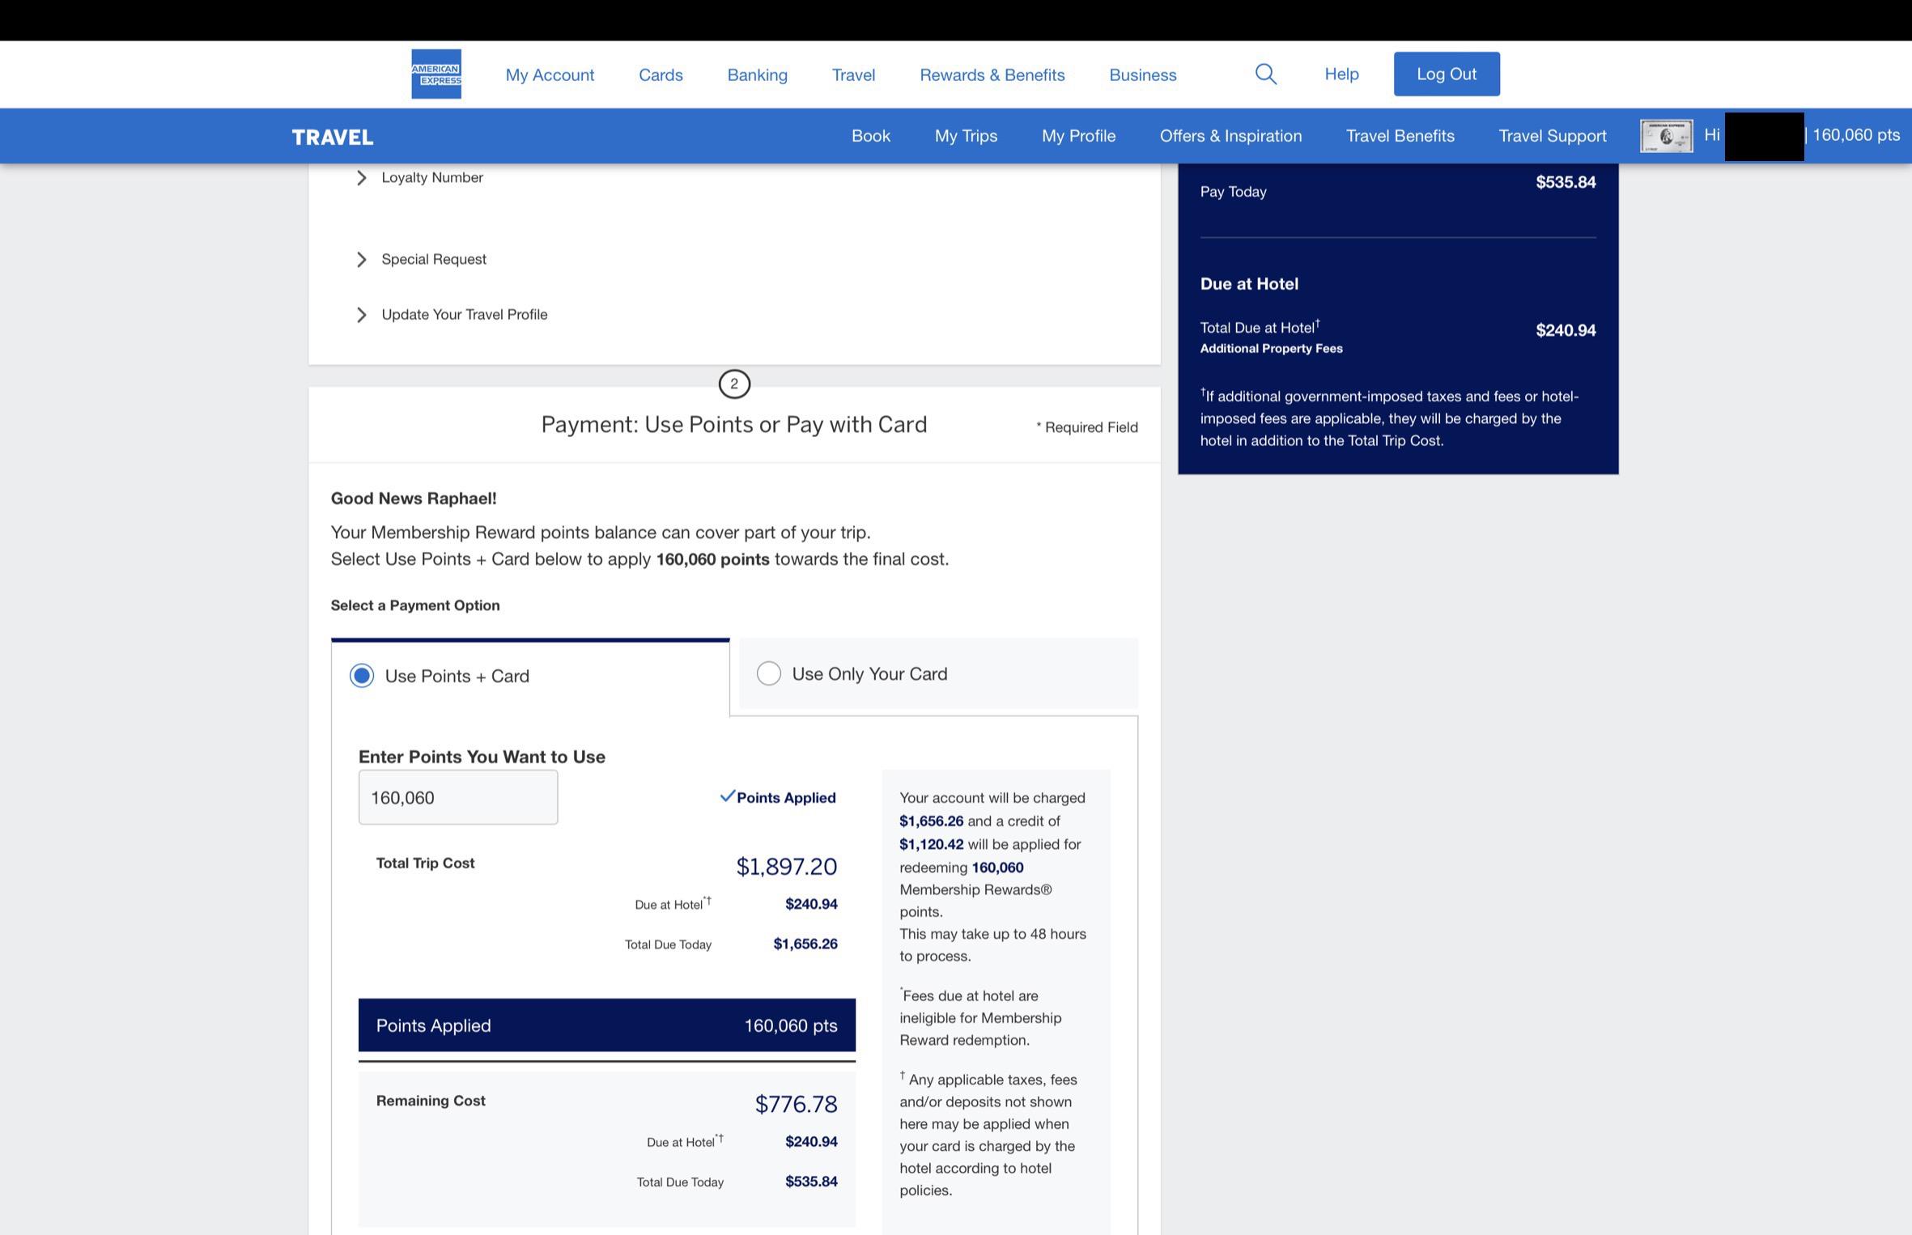Select Use Points + Card option
Viewport: 1912px width, 1235px height.
click(x=362, y=676)
